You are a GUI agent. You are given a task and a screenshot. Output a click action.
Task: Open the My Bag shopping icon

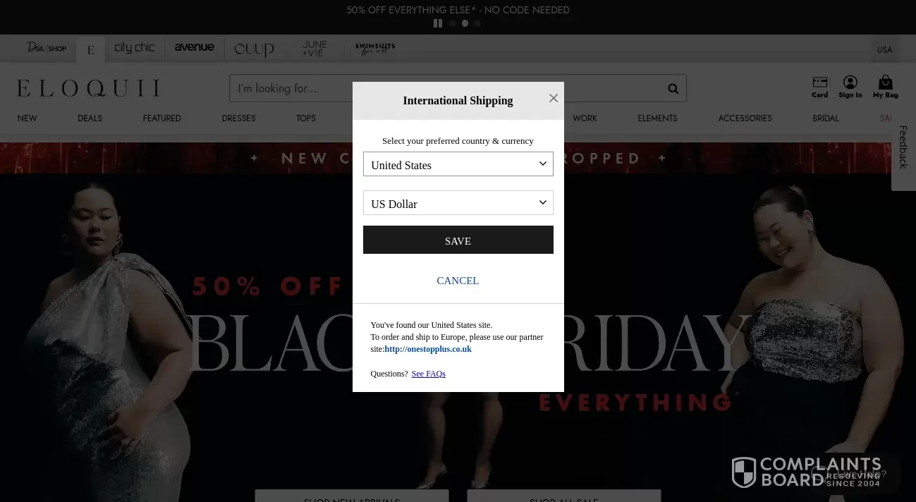point(885,87)
